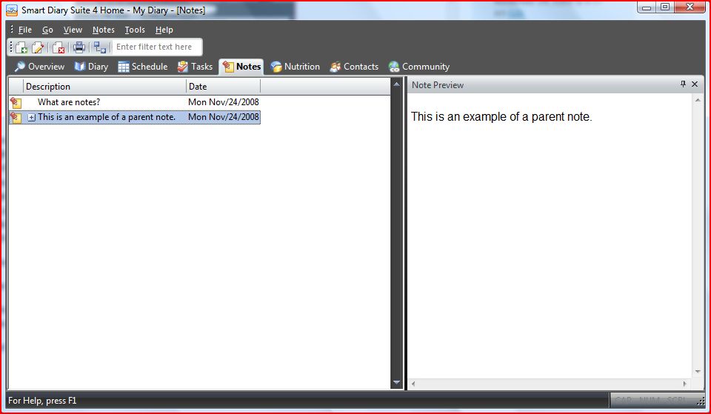This screenshot has width=711, height=414.
Task: Pin the Note Preview panel
Action: (683, 84)
